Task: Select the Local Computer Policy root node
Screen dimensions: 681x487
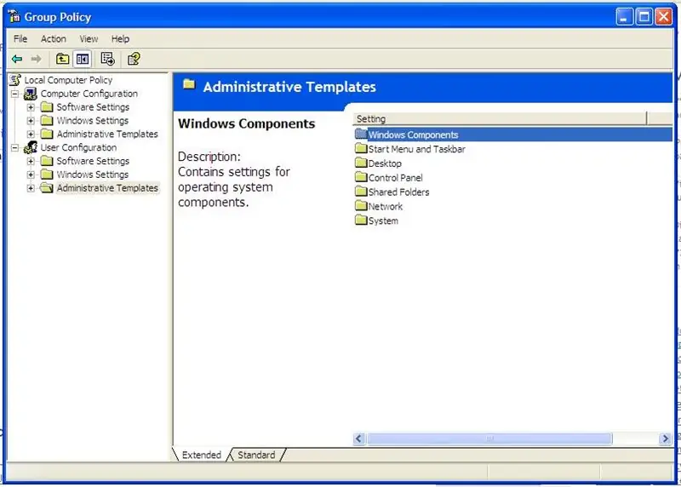Action: tap(68, 80)
